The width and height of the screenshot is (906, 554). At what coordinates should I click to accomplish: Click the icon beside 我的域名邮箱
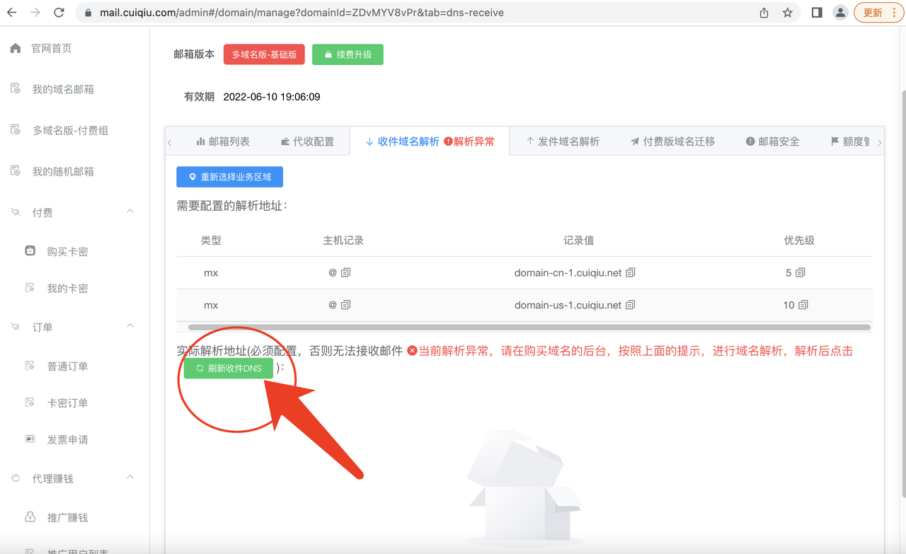click(x=16, y=88)
